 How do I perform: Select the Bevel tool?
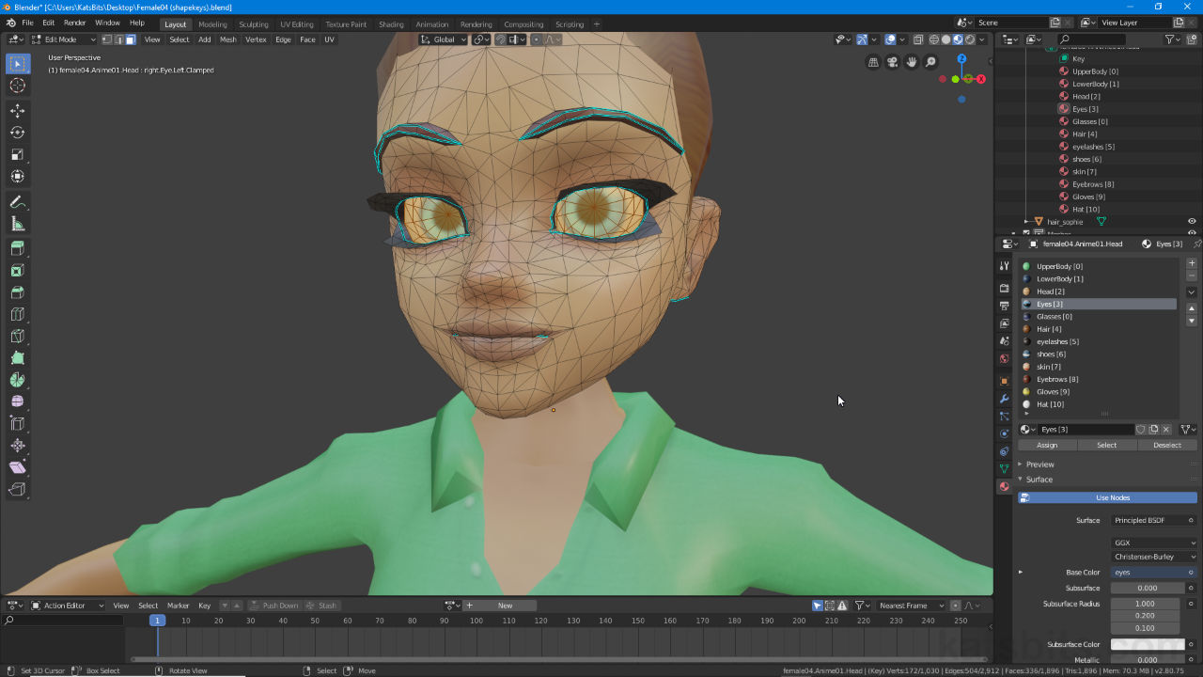pos(17,292)
